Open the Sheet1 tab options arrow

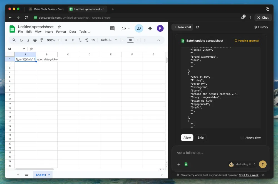[49, 175]
